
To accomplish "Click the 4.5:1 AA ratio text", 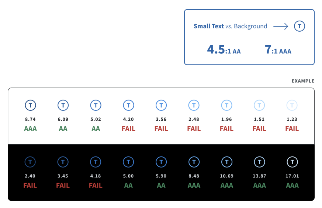I will tap(224, 50).
